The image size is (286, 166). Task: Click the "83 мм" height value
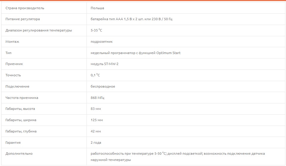click(x=96, y=109)
